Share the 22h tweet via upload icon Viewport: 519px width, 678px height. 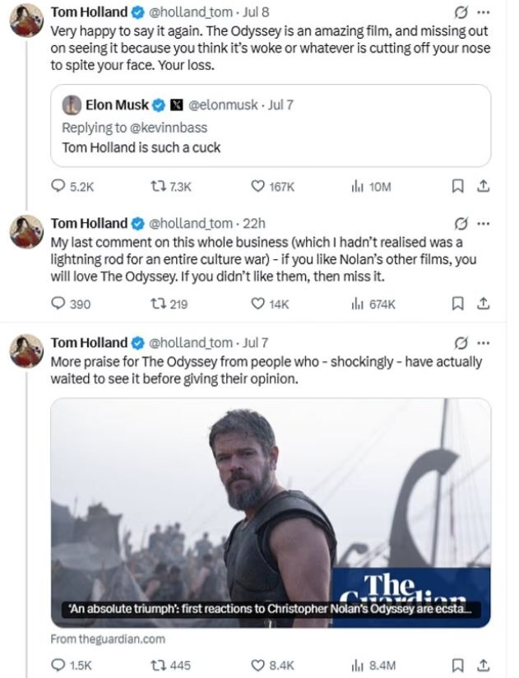point(483,304)
